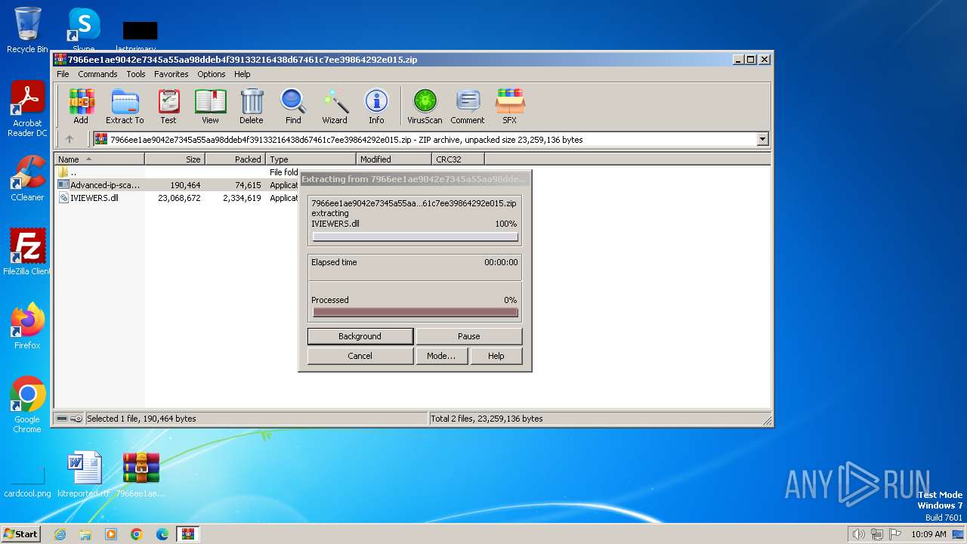
Task: Open FileZilla Client shortcut
Action: (x=27, y=252)
